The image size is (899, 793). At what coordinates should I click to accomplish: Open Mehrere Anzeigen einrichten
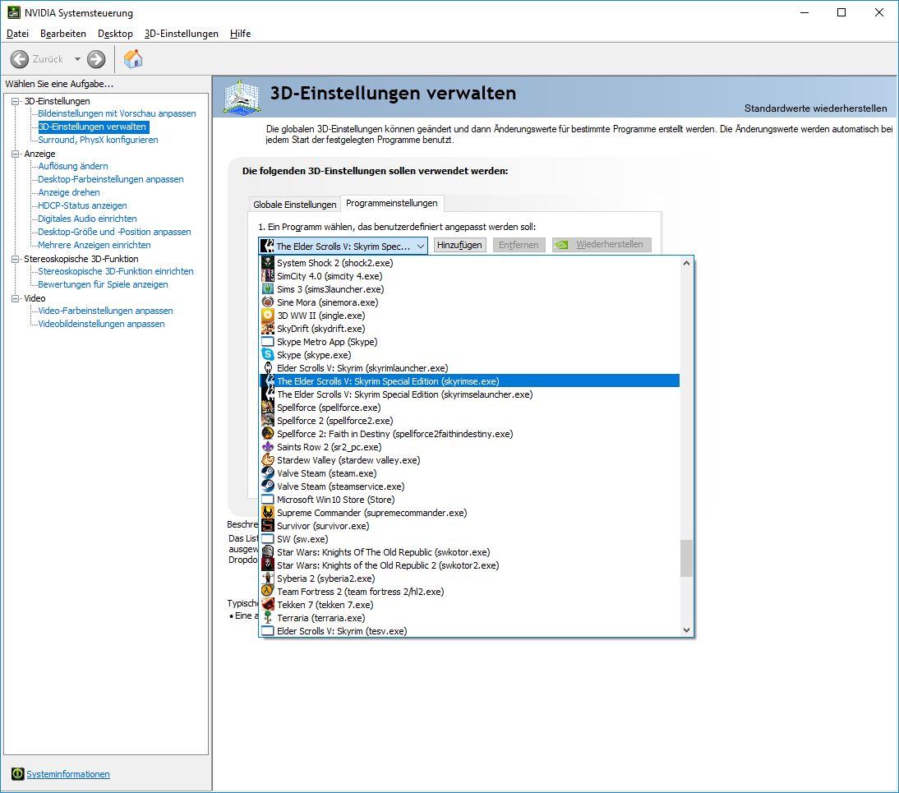coord(95,245)
